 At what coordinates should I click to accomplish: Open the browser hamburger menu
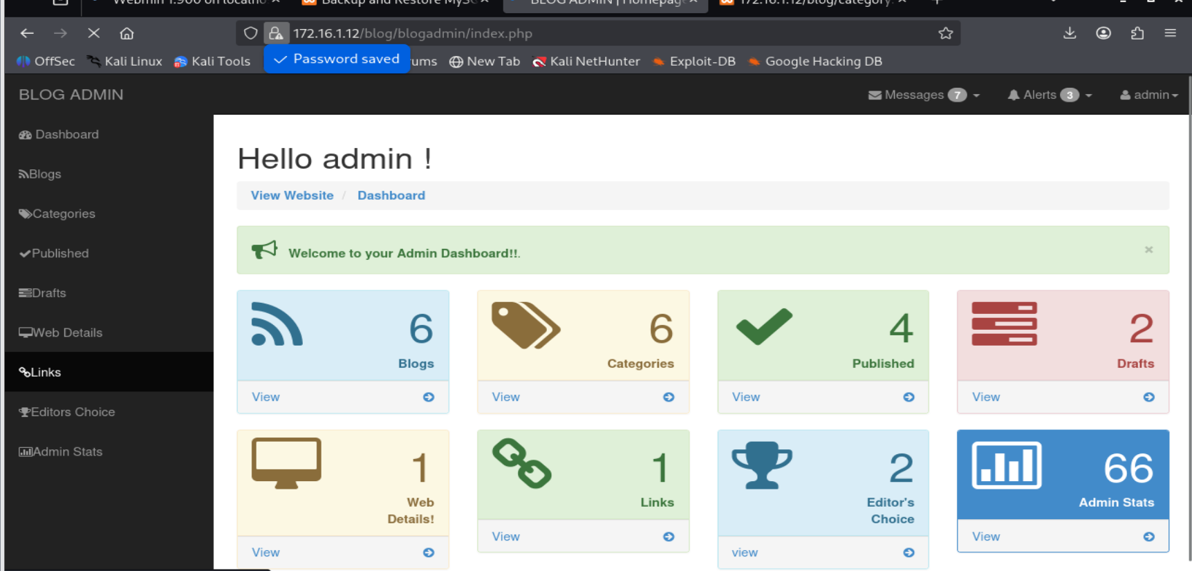[1170, 33]
